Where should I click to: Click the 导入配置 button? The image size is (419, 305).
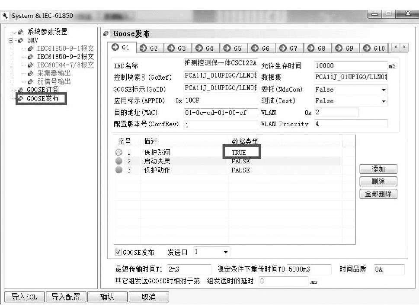[66, 297]
